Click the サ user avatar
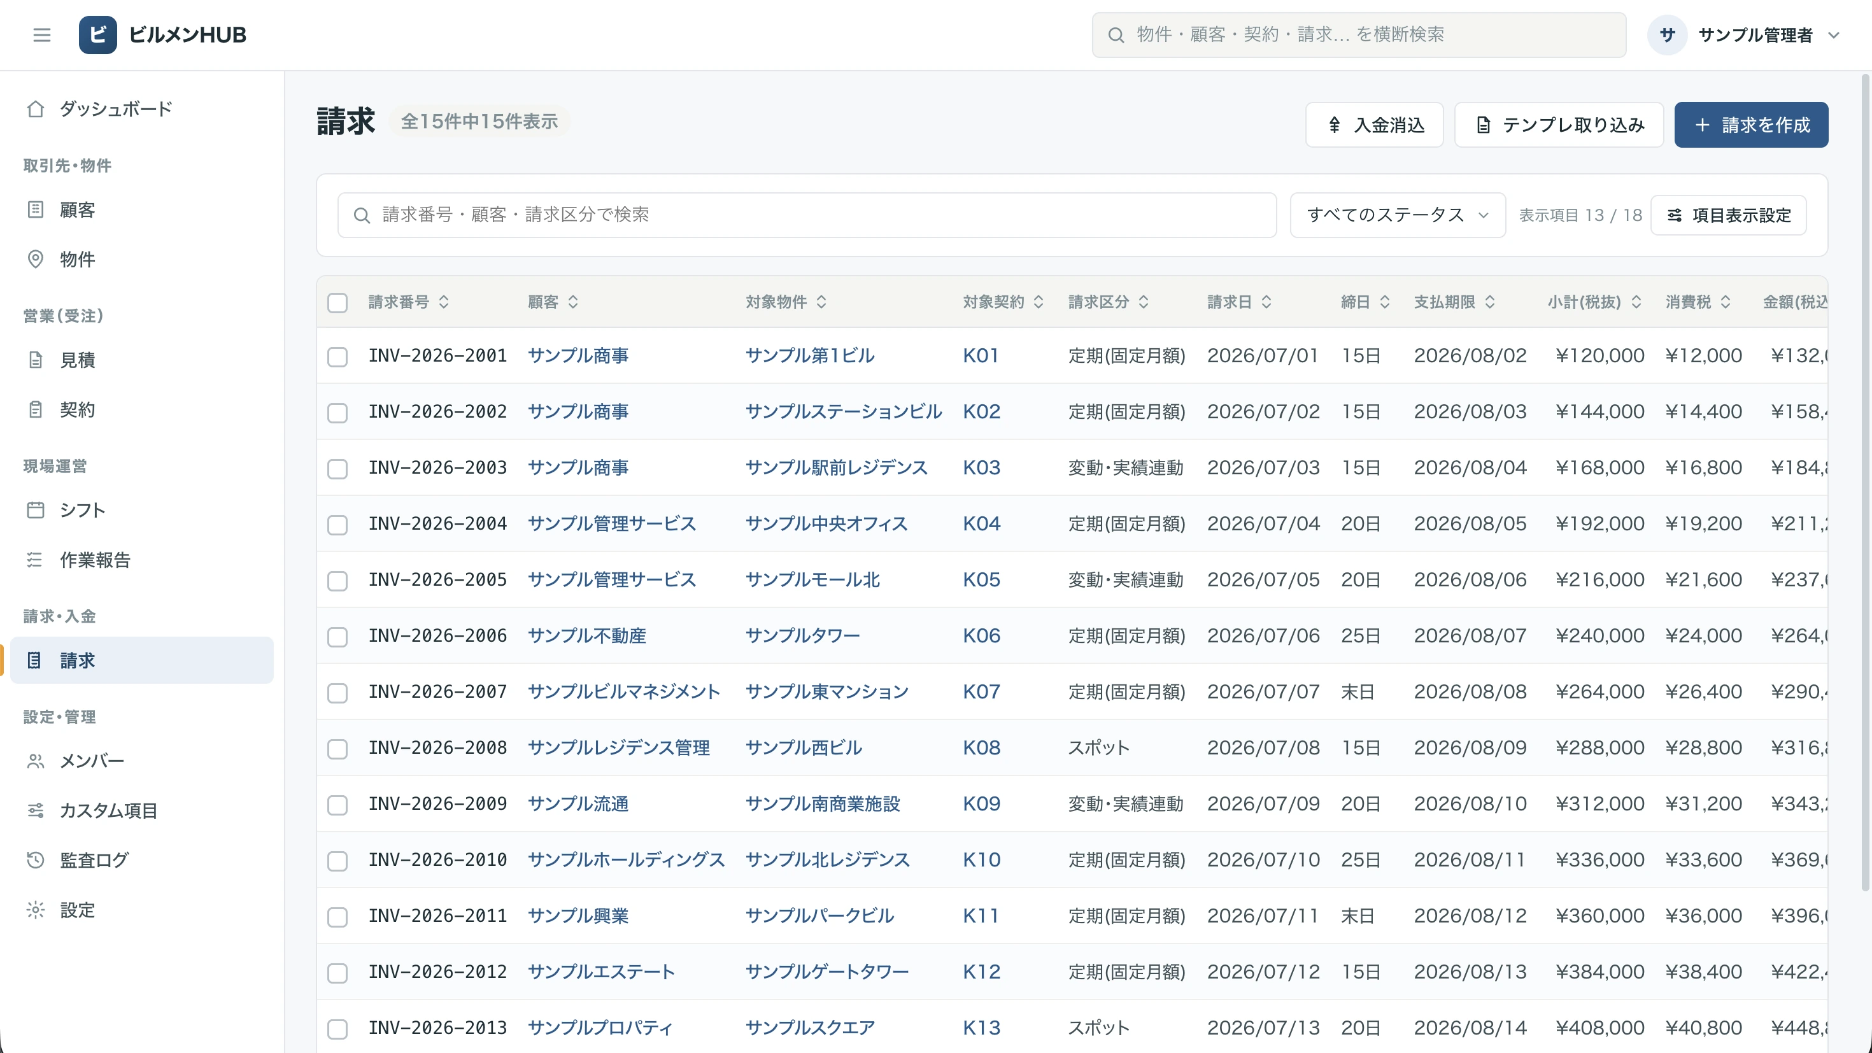 pyautogui.click(x=1667, y=35)
